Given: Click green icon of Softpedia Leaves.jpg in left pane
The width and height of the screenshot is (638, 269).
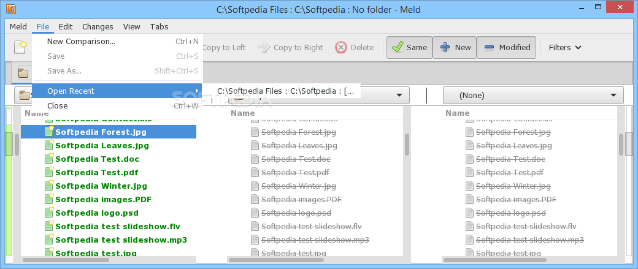Looking at the screenshot, I should tap(49, 145).
